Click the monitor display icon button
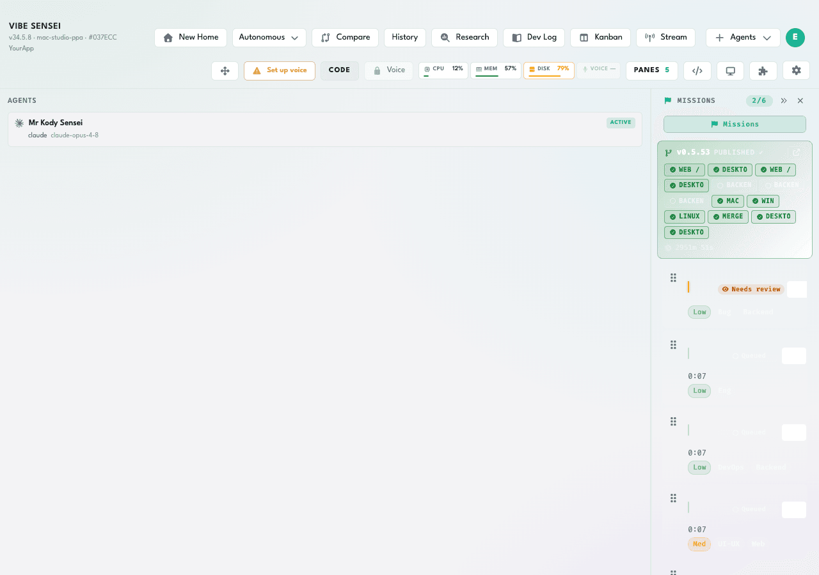 [730, 71]
